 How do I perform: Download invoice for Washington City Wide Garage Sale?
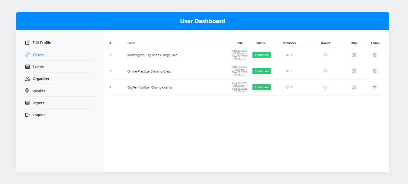(x=325, y=55)
